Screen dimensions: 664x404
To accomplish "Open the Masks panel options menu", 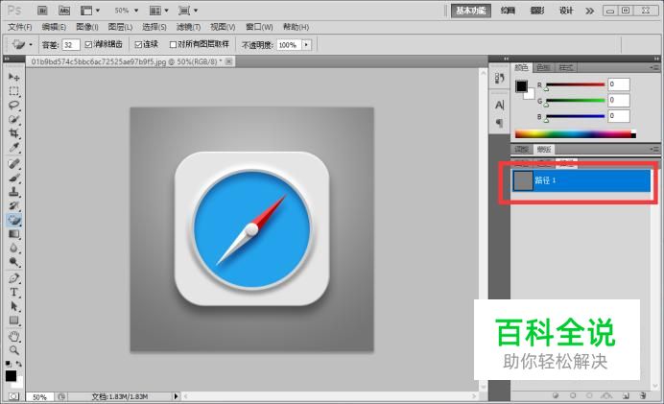I will point(654,149).
